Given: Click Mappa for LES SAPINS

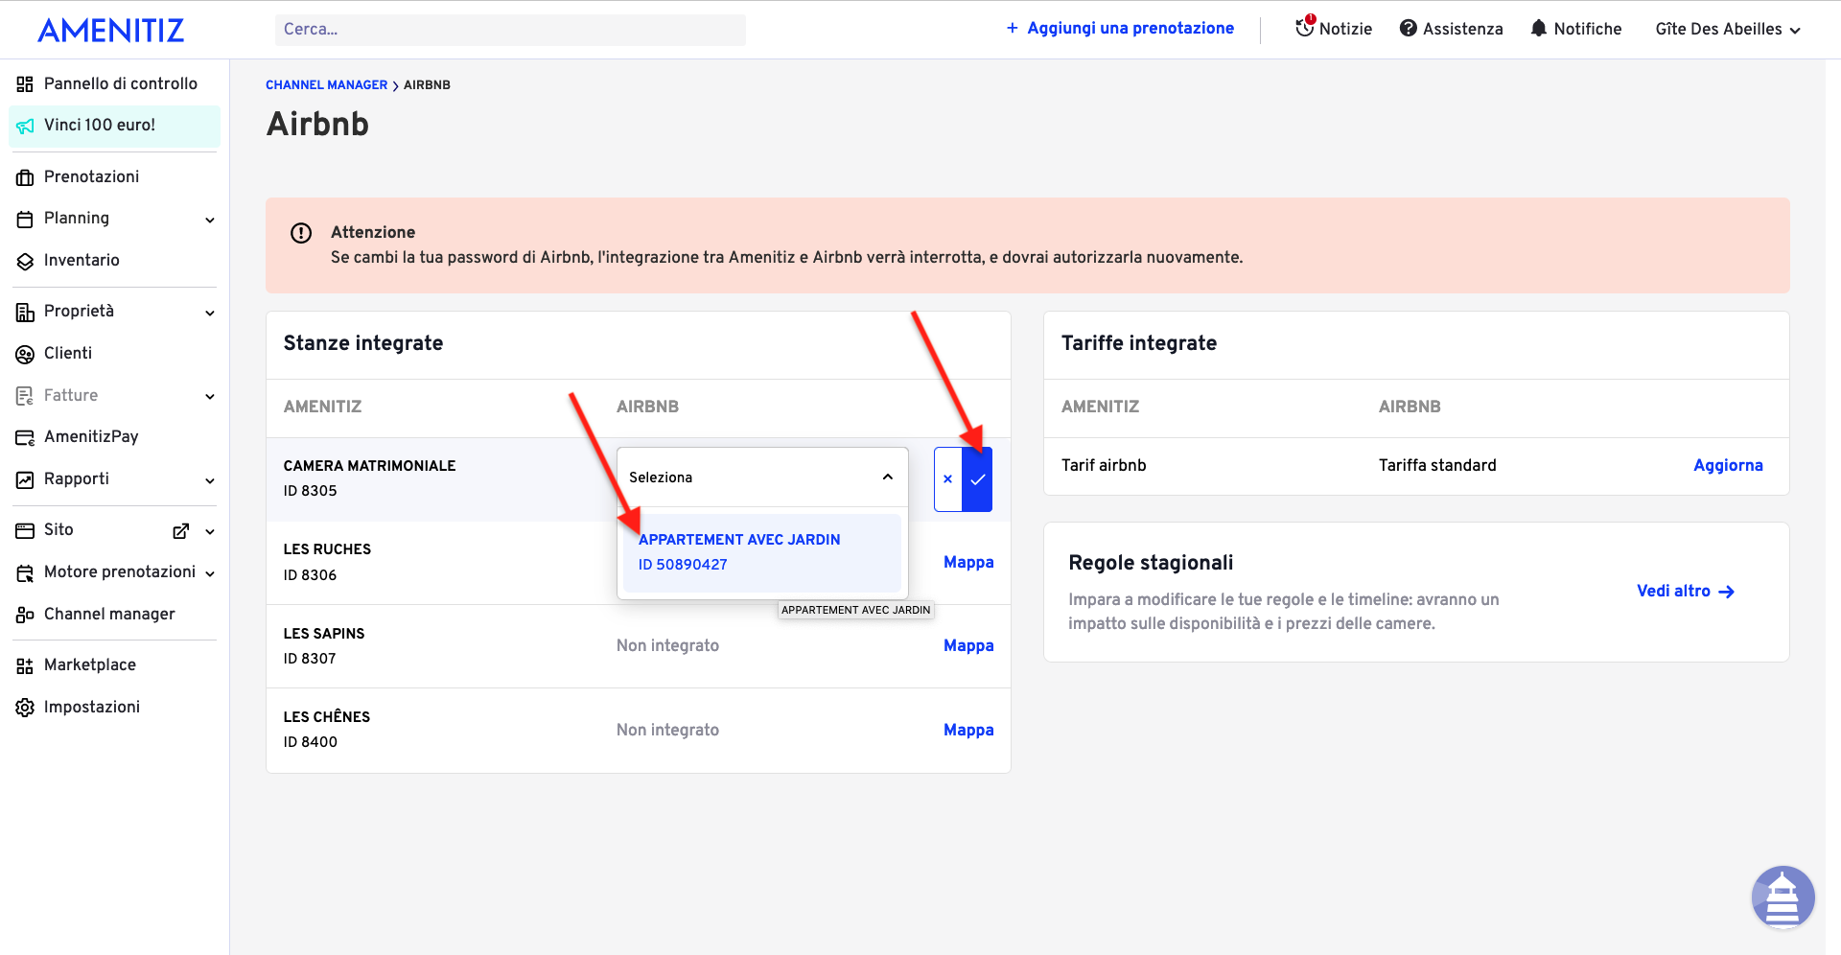Looking at the screenshot, I should (968, 645).
